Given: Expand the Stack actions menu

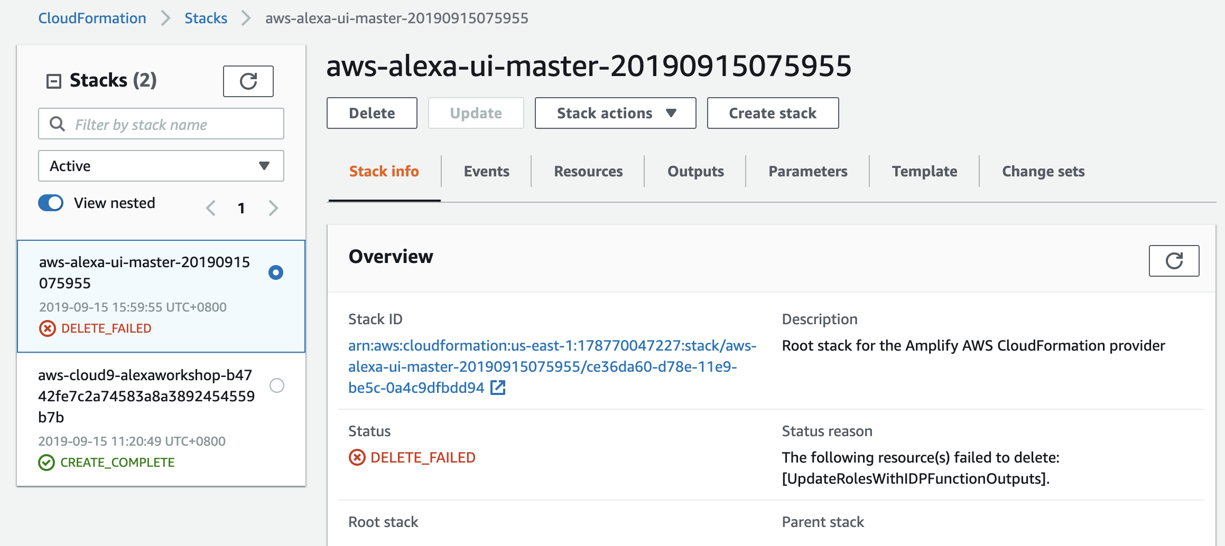Looking at the screenshot, I should (x=615, y=113).
